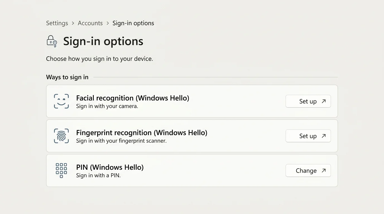The height and width of the screenshot is (214, 384).
Task: Click the 'Sign-in options' page heading
Action: [103, 41]
